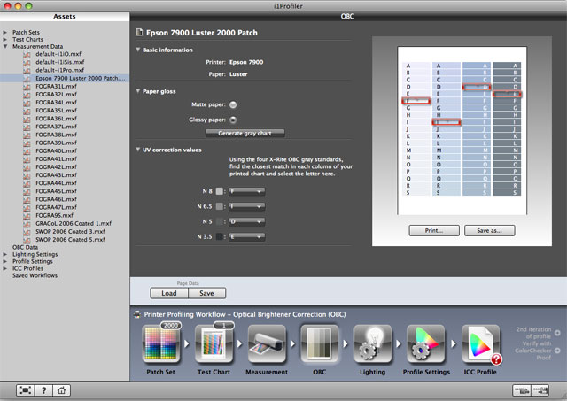
Task: Select Epson 7900 Luster 2000 Patch file
Action: tap(65, 78)
